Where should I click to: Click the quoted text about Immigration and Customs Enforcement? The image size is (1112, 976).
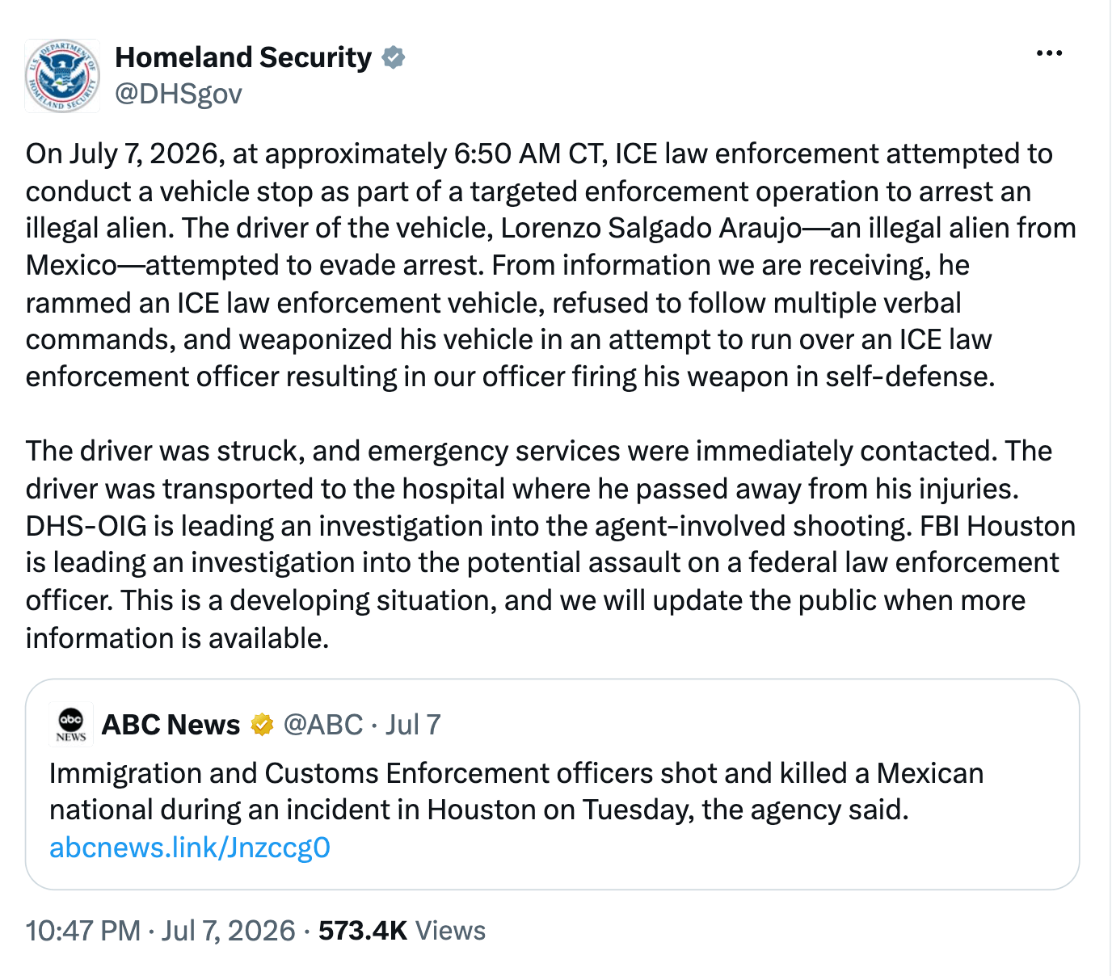[x=516, y=792]
